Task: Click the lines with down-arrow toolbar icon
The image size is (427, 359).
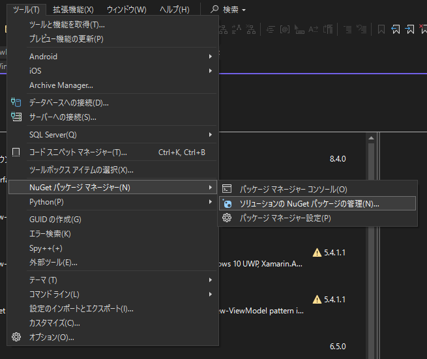Action: 271,29
